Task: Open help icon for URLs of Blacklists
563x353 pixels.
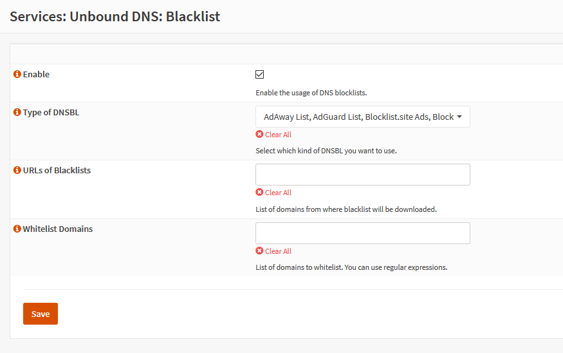Action: point(17,170)
